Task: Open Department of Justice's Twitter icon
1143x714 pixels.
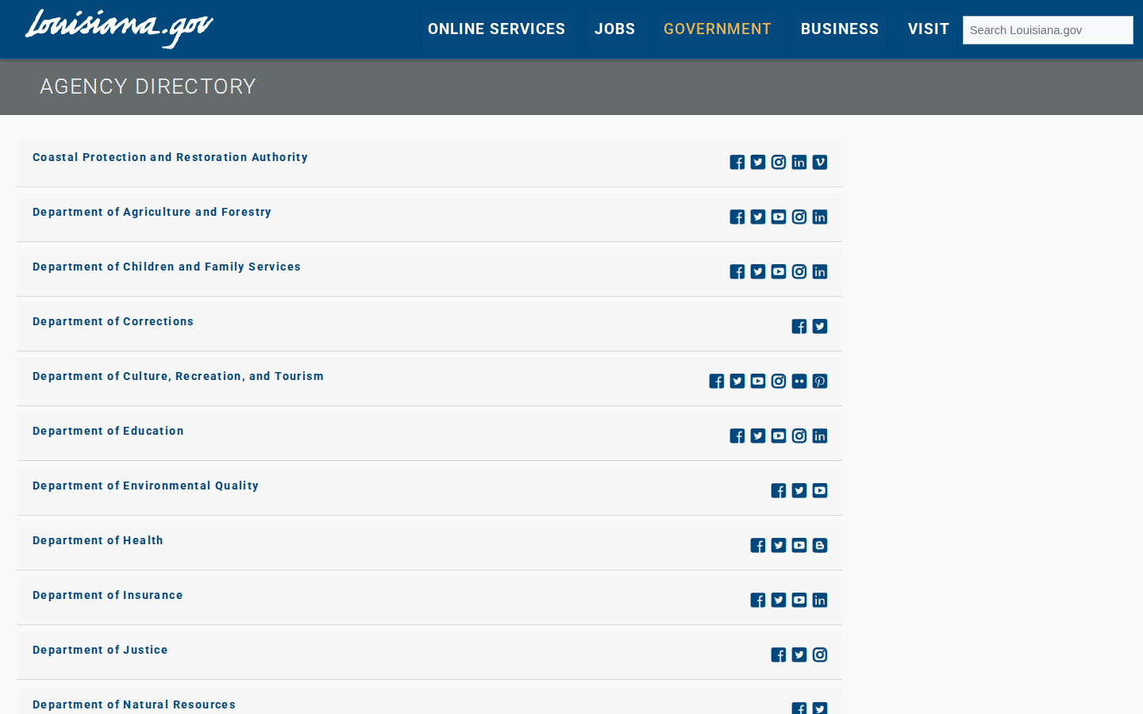Action: coord(799,655)
